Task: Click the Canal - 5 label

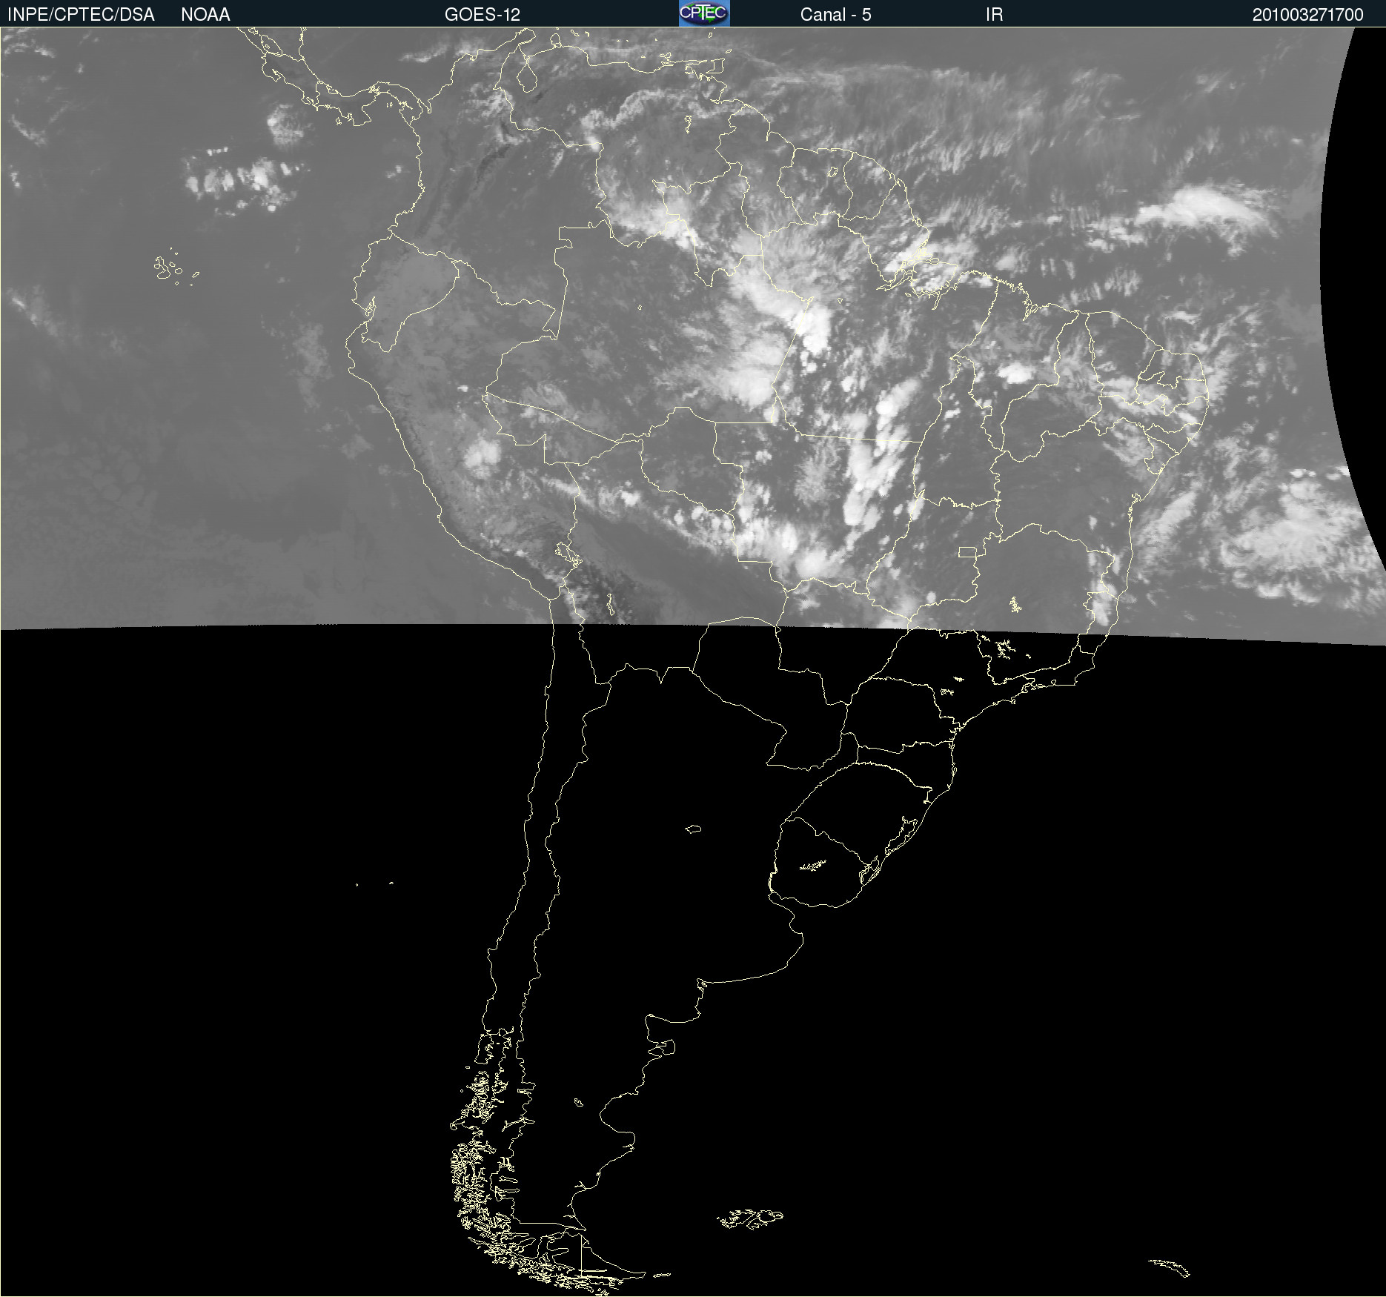Action: point(835,15)
